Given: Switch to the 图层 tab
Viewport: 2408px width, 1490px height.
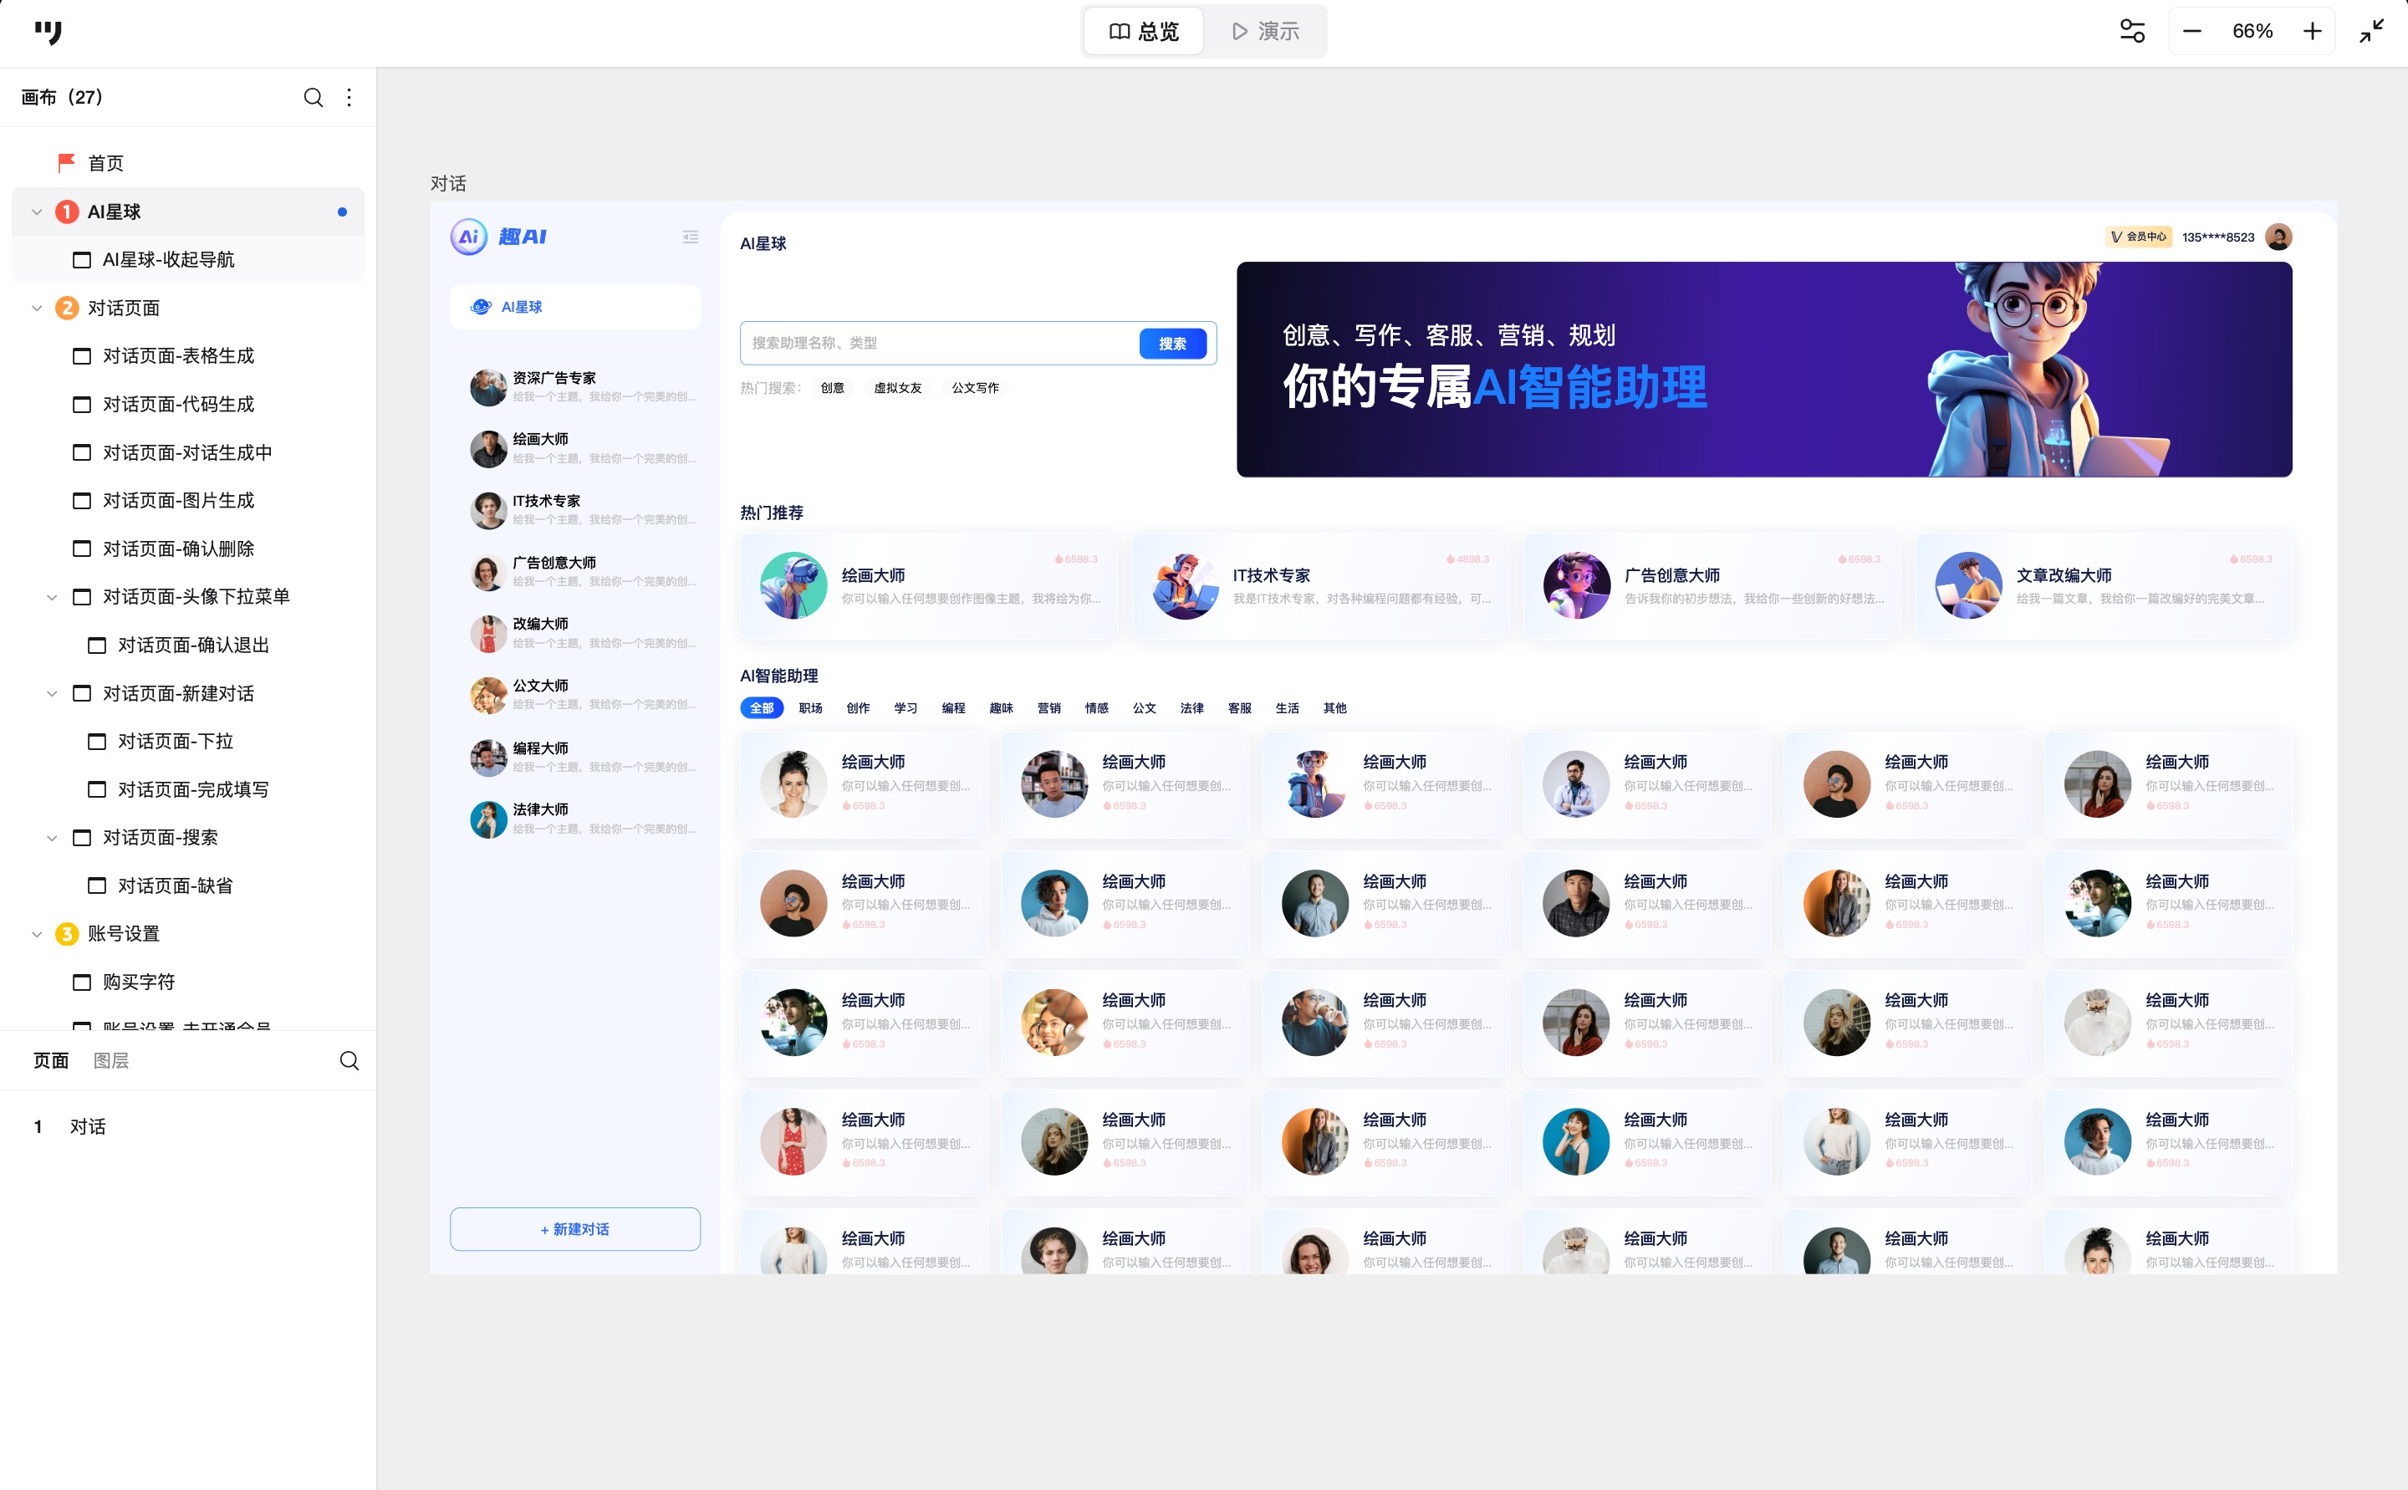Looking at the screenshot, I should tap(110, 1060).
